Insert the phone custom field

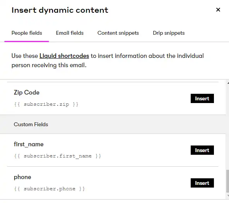[202, 183]
